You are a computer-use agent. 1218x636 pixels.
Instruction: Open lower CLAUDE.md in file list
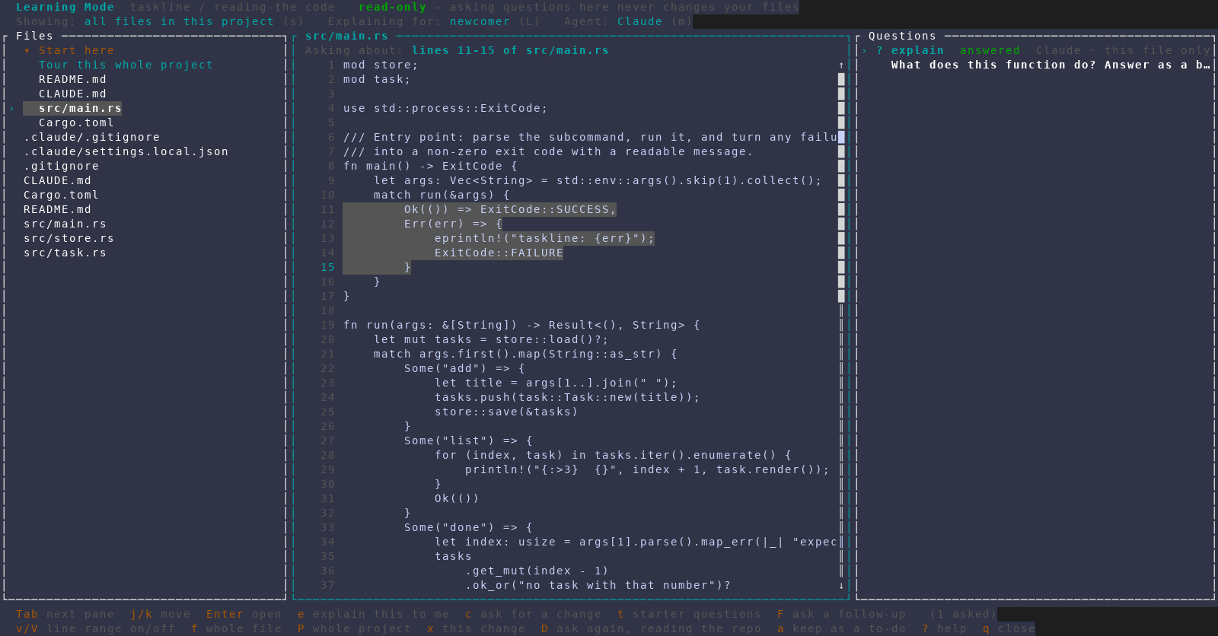point(57,181)
